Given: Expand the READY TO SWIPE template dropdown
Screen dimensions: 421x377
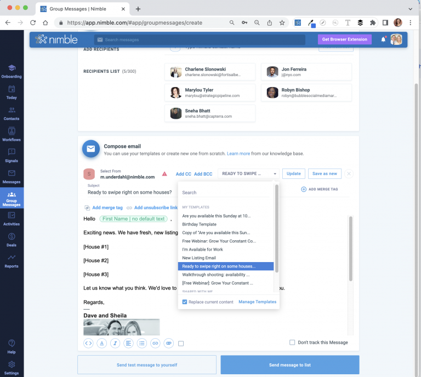Looking at the screenshot, I should (248, 173).
